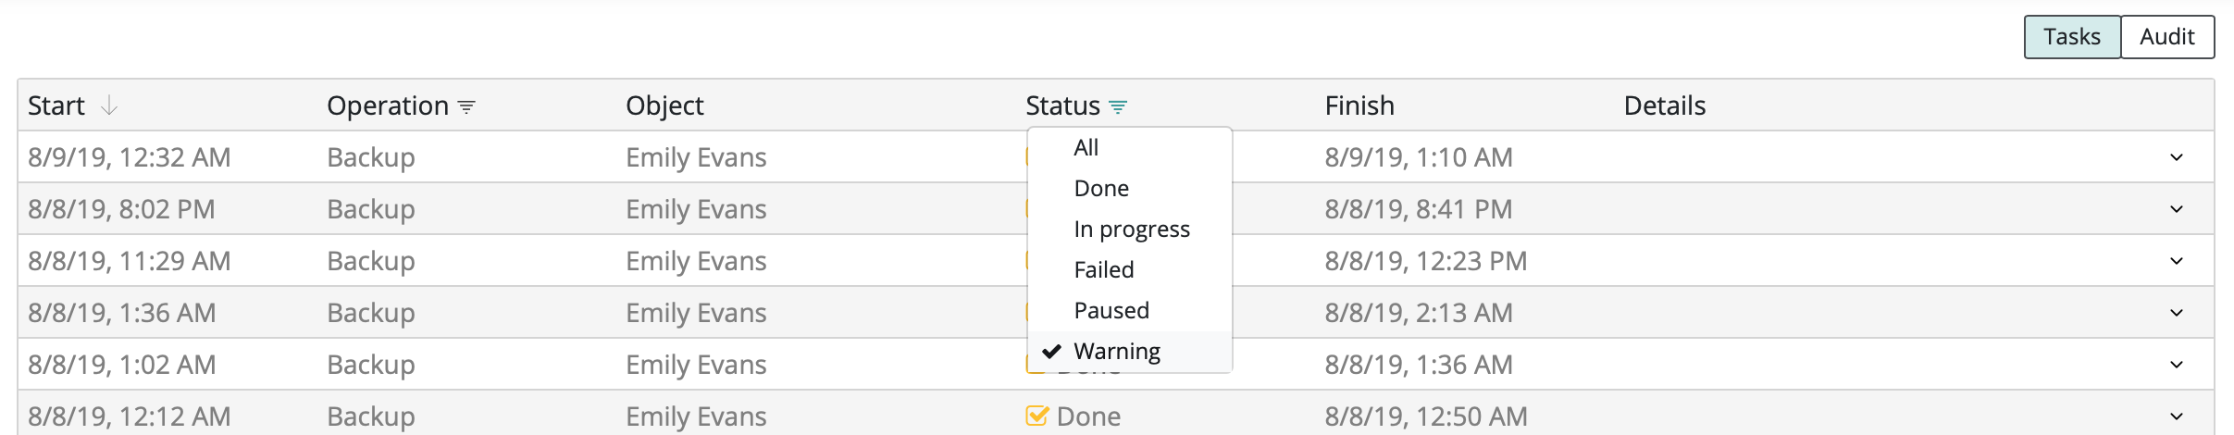The height and width of the screenshot is (435, 2234).
Task: Expand details of 8/9/19 12:32 AM backup
Action: (2177, 157)
